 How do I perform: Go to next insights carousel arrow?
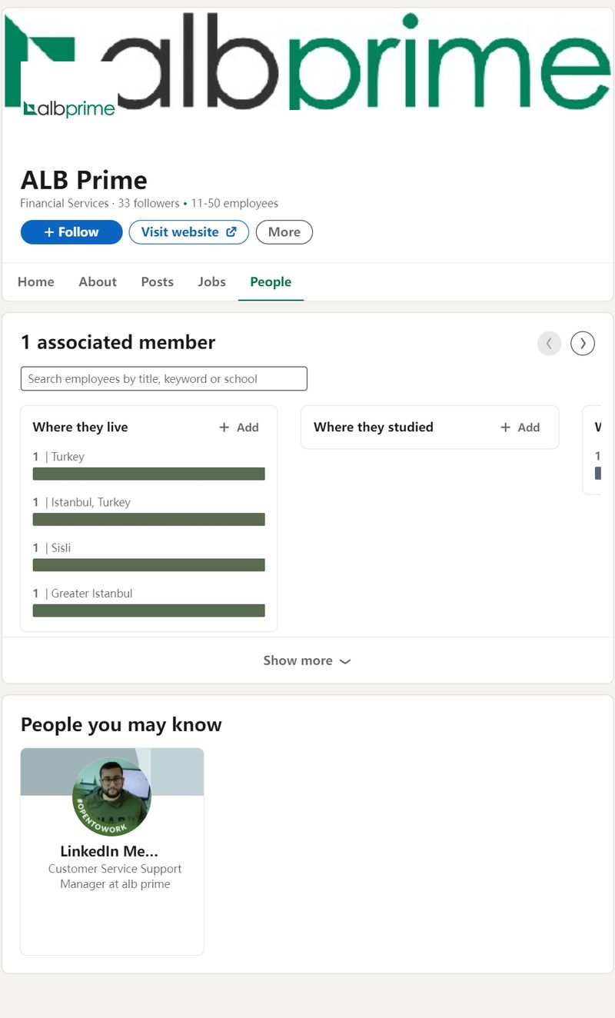point(583,343)
